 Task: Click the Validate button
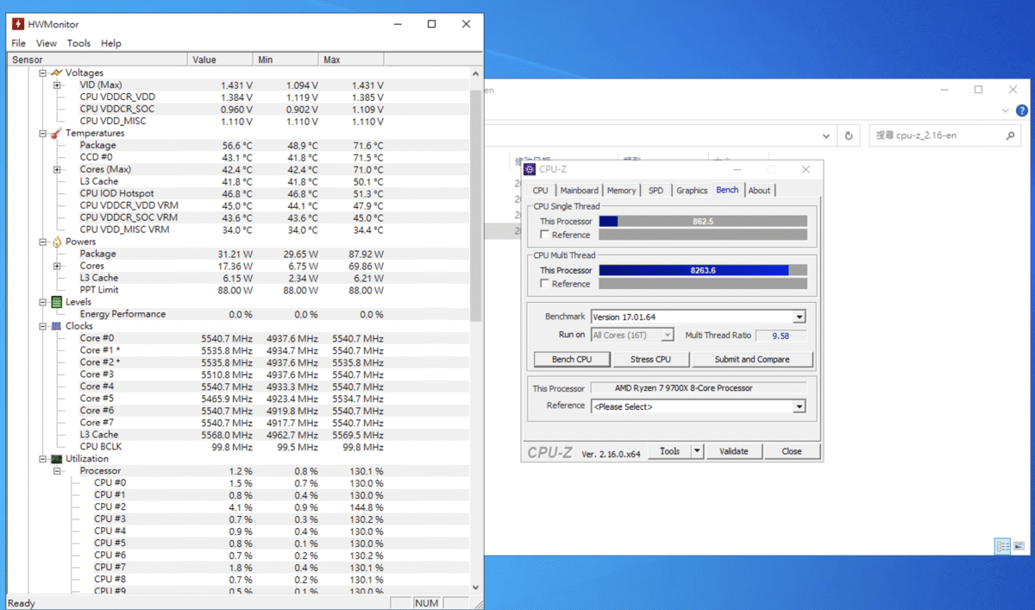click(x=734, y=451)
